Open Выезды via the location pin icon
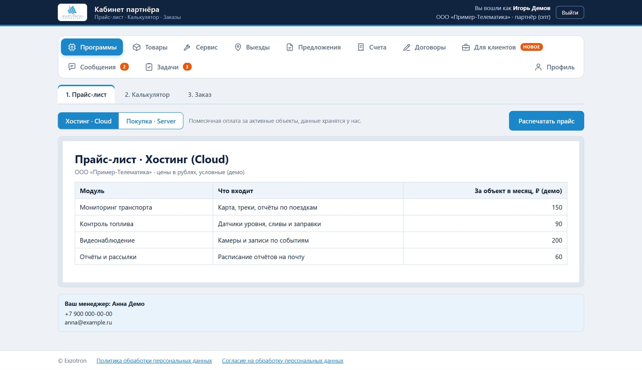Image resolution: width=642 pixels, height=370 pixels. [x=238, y=47]
